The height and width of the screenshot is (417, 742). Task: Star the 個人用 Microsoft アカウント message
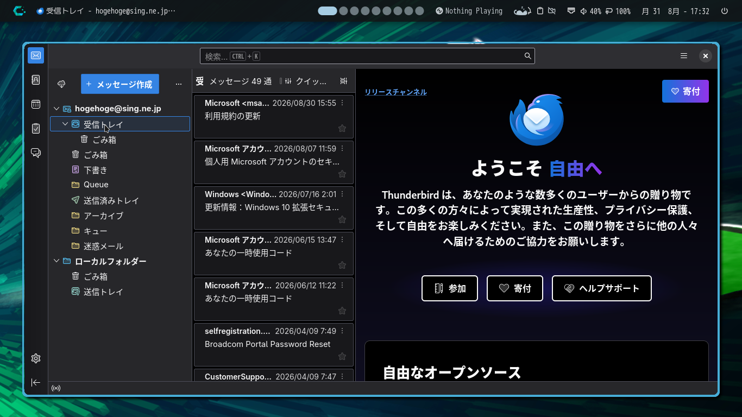pos(342,174)
